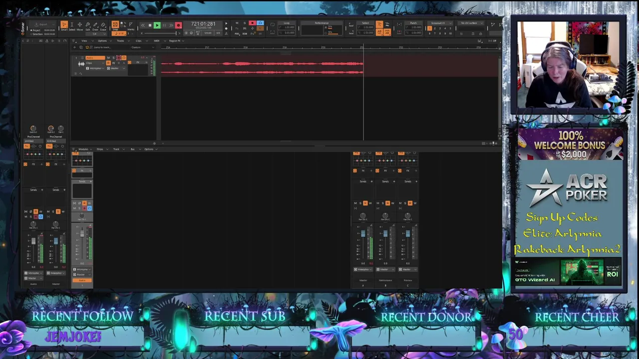Click the green Play button
639x359 pixels.
click(157, 25)
